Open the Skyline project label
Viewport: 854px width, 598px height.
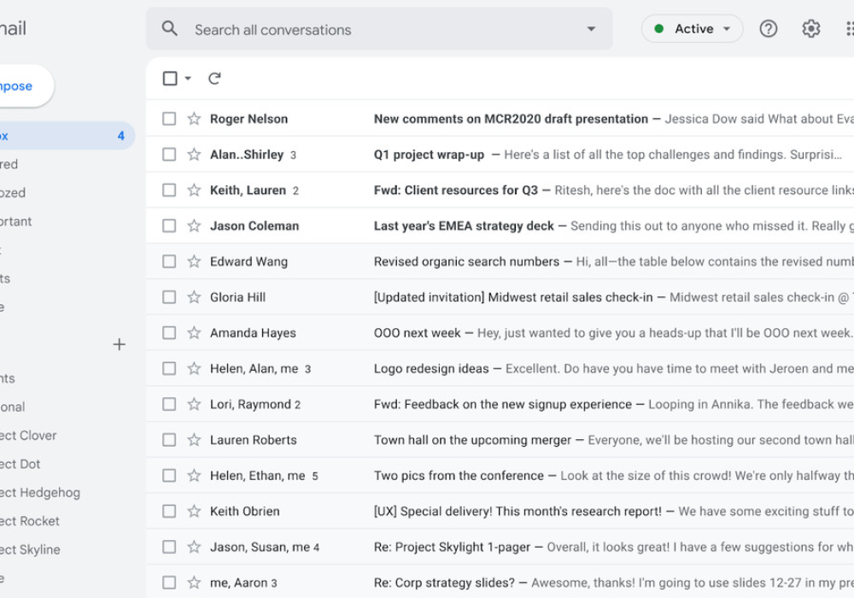click(x=30, y=549)
